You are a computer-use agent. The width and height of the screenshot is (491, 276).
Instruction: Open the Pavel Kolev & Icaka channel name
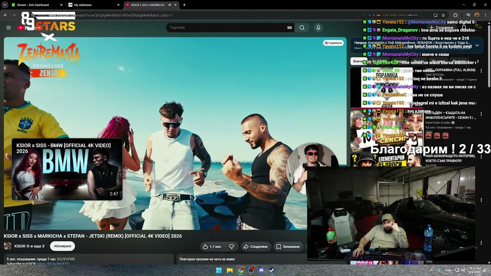[x=438, y=123]
